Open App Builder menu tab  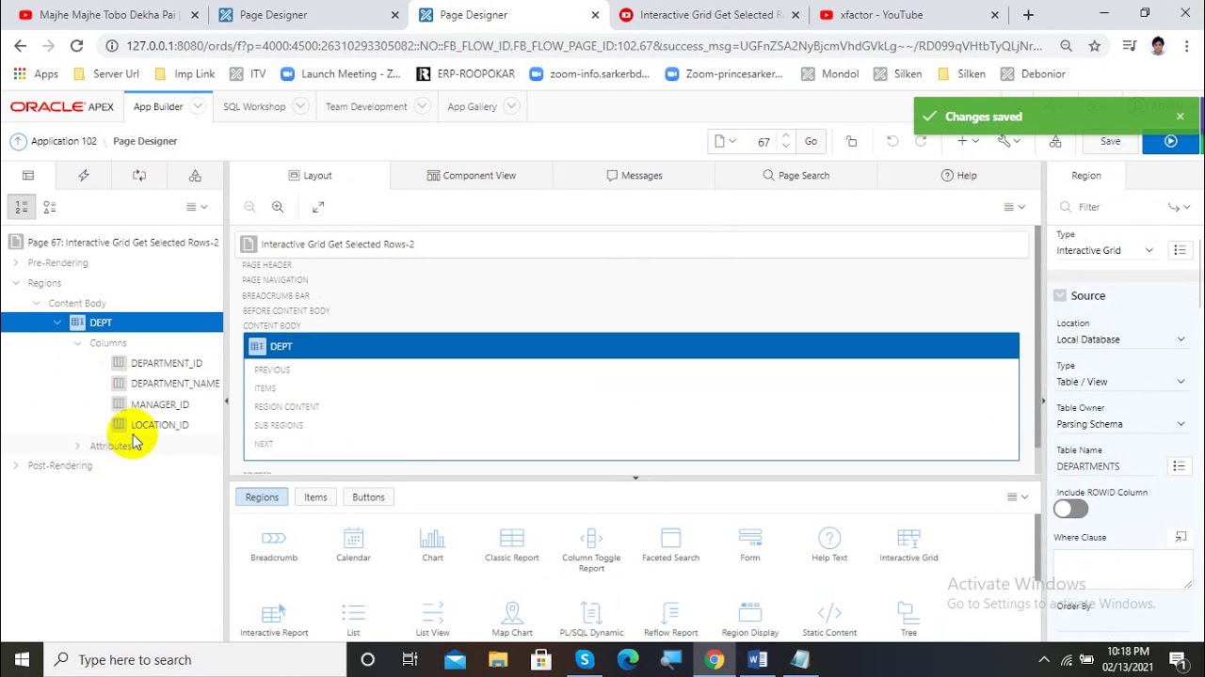point(158,107)
